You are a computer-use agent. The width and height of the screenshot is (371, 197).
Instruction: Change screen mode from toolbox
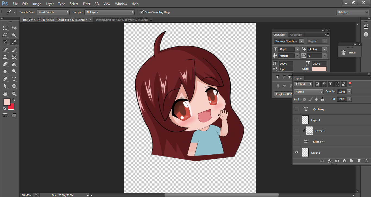(14, 115)
